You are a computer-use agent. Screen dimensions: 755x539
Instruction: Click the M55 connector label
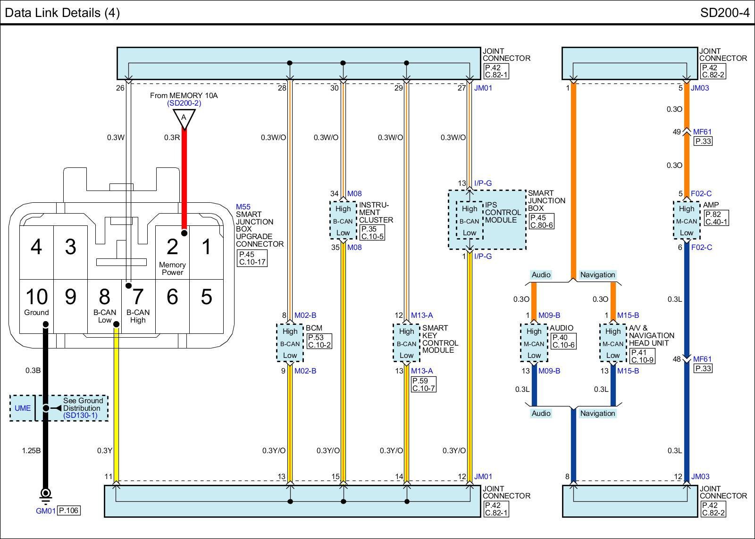[243, 207]
